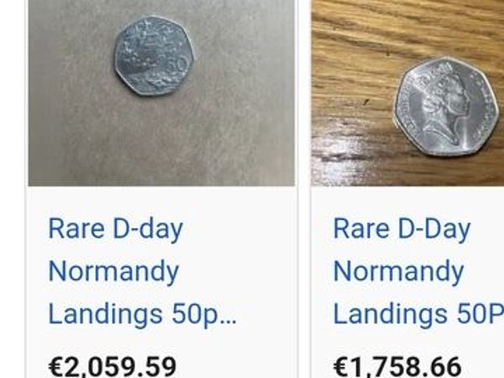
Task: Click the Queen's portrait coin image
Action: 448,107
